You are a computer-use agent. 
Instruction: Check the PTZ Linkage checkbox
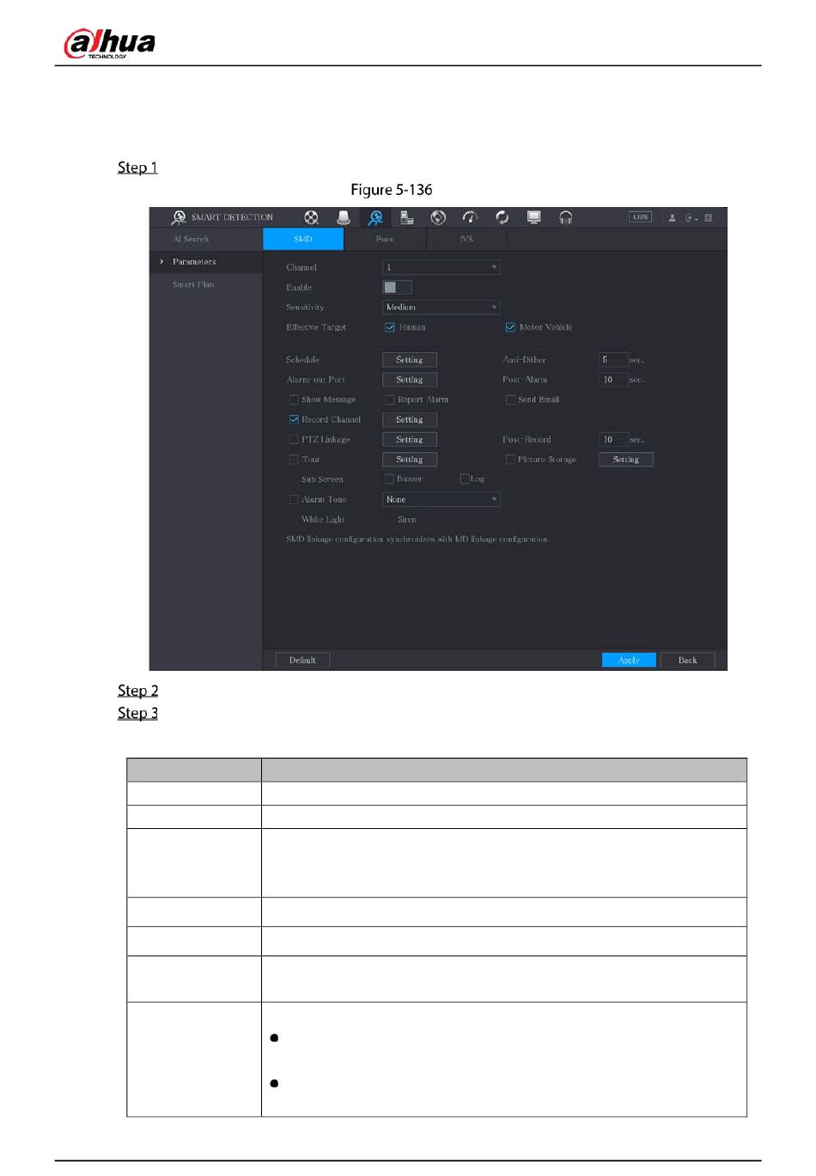point(294,440)
